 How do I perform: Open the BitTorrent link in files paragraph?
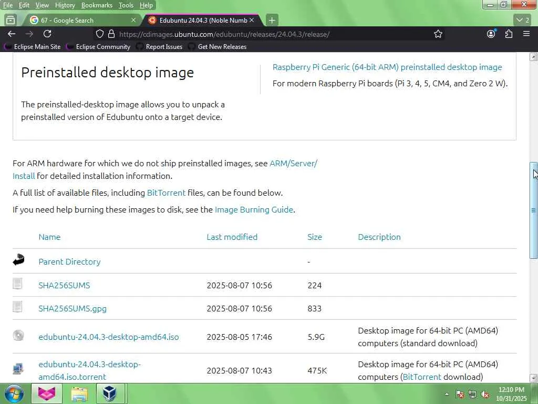click(166, 193)
